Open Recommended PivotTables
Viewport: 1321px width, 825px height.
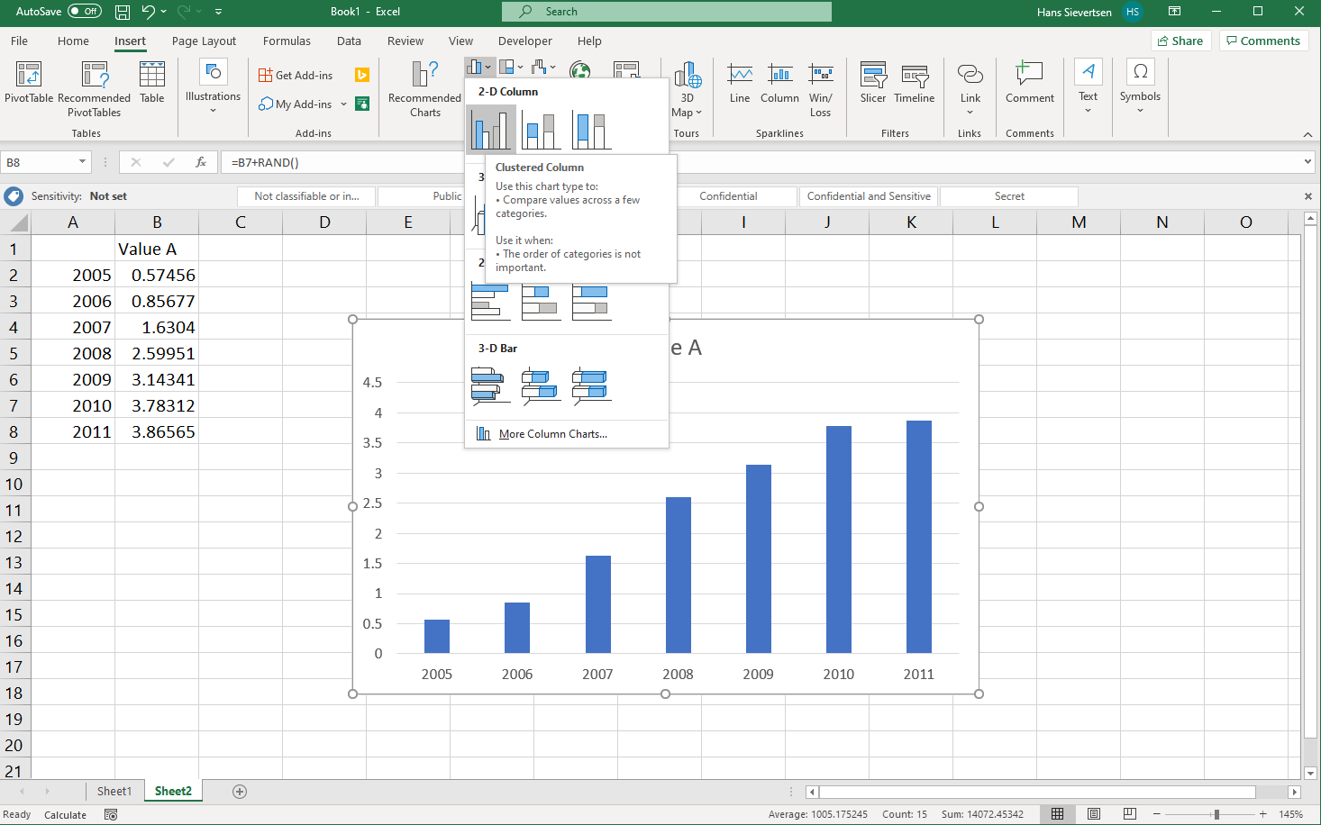pos(94,88)
